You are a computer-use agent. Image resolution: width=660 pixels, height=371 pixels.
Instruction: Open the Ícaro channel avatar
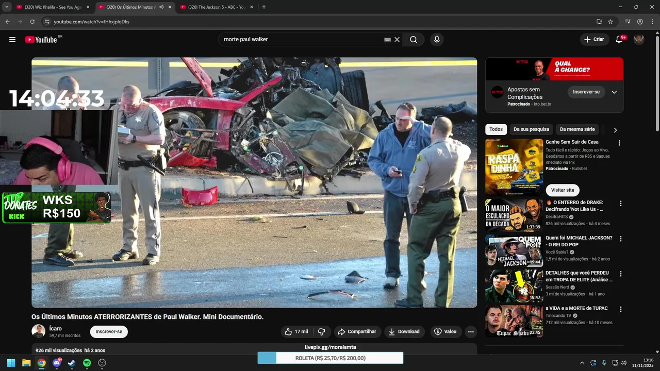[x=39, y=331]
